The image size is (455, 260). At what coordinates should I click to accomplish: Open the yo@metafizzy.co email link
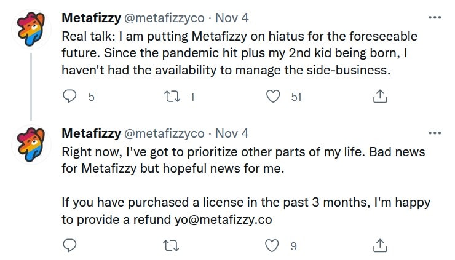[x=223, y=219]
